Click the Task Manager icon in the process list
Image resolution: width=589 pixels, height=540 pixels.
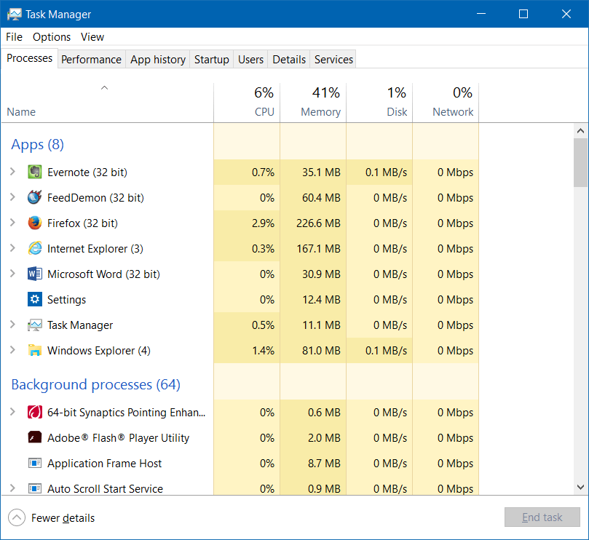[x=34, y=325]
